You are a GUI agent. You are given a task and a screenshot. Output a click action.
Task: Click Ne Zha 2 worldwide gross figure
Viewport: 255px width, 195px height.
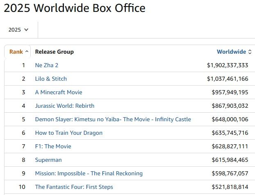(228, 65)
